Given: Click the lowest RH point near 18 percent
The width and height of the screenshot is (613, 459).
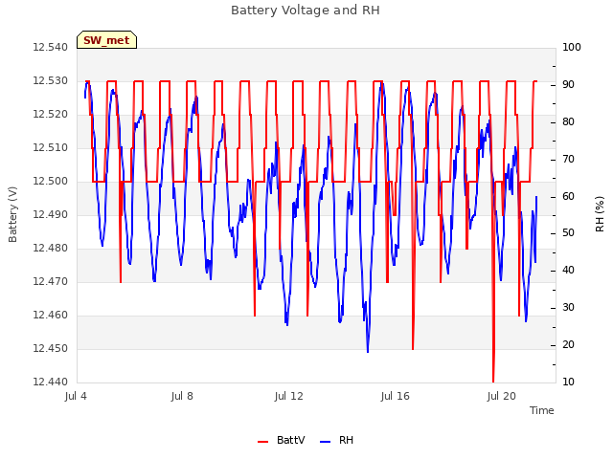Looking at the screenshot, I should point(368,351).
